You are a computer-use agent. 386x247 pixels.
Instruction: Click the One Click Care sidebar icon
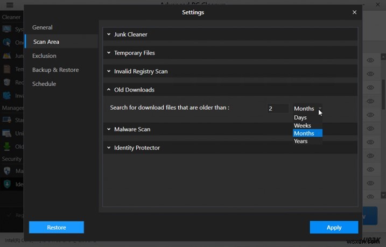(x=7, y=42)
